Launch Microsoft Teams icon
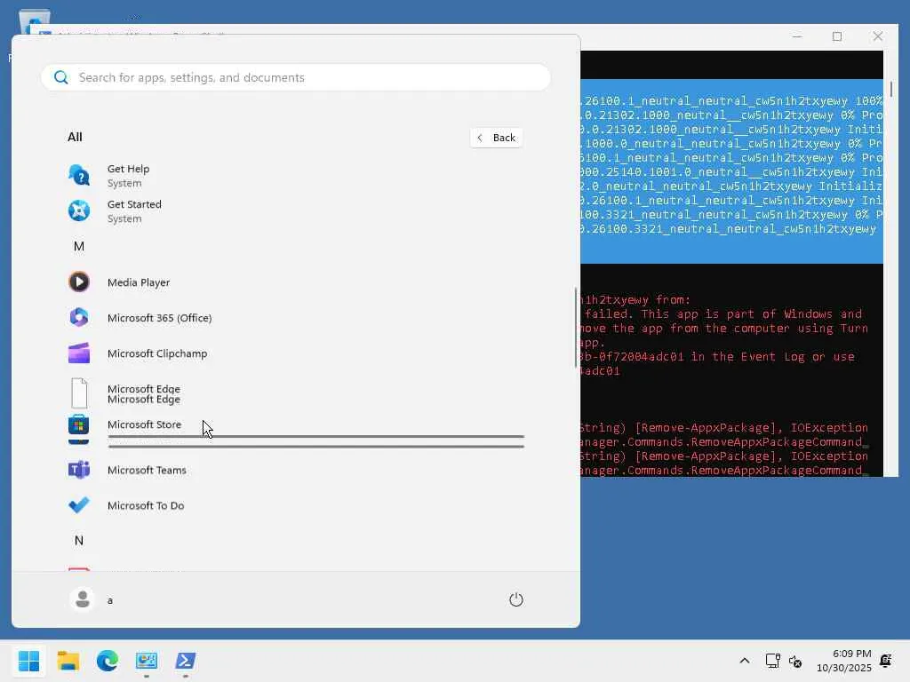This screenshot has height=682, width=910. point(79,470)
